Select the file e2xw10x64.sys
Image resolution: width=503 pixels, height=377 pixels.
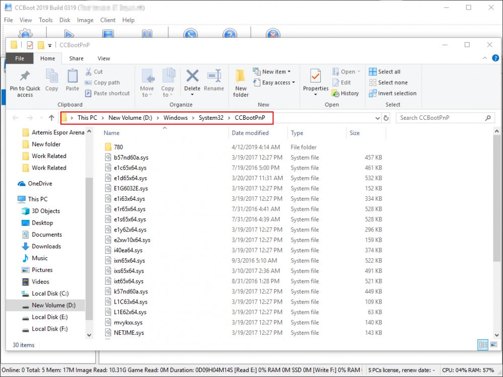[132, 240]
